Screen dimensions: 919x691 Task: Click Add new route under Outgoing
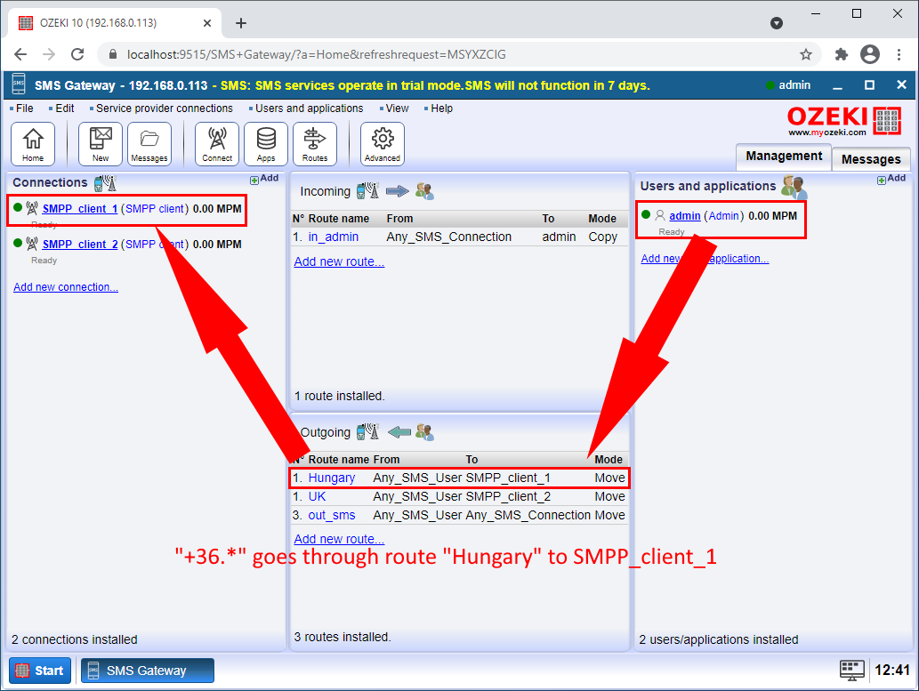(339, 539)
